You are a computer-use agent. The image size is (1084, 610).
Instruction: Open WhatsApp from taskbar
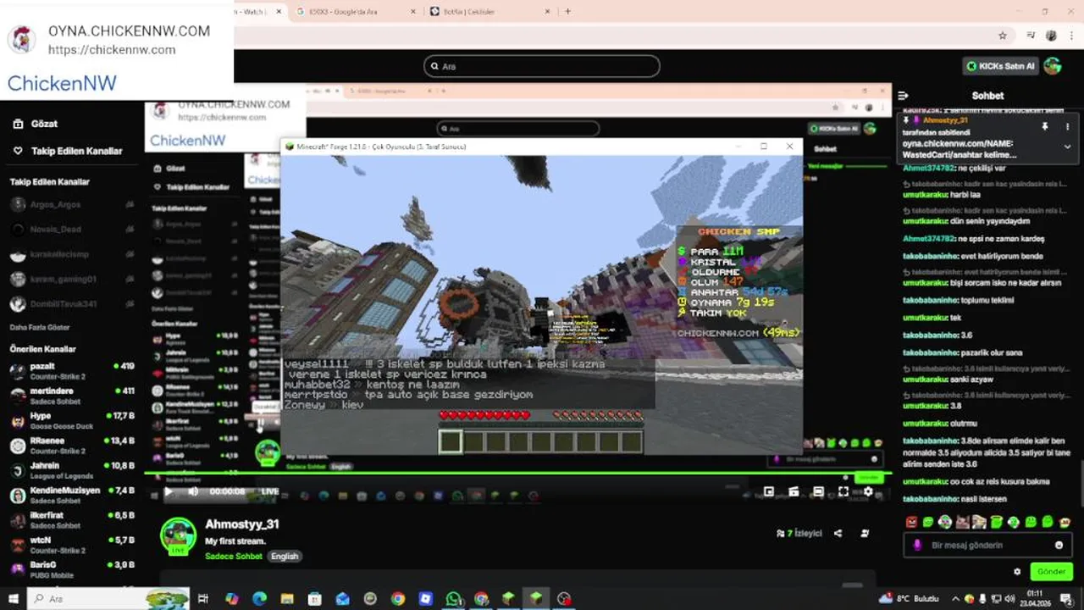pos(454,599)
